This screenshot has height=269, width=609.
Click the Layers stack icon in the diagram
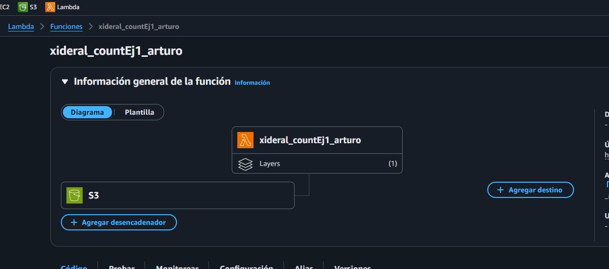click(x=245, y=164)
